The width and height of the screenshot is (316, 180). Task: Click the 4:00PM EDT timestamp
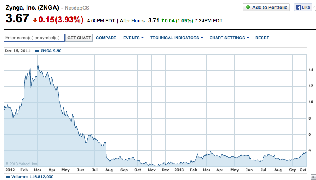(101, 21)
